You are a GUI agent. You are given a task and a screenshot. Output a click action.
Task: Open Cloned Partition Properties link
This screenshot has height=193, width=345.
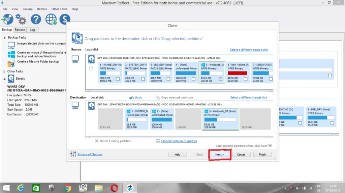pos(179,141)
